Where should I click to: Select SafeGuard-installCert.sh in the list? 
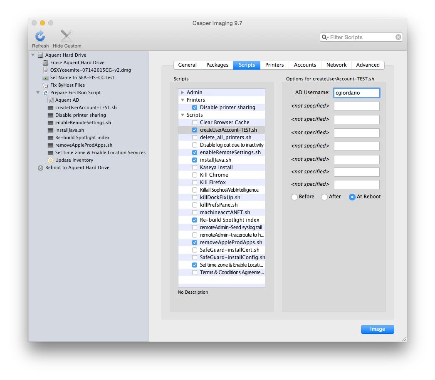(222, 250)
